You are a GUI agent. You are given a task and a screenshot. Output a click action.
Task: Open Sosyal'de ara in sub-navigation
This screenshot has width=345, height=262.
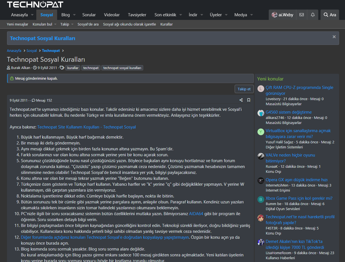point(88,24)
